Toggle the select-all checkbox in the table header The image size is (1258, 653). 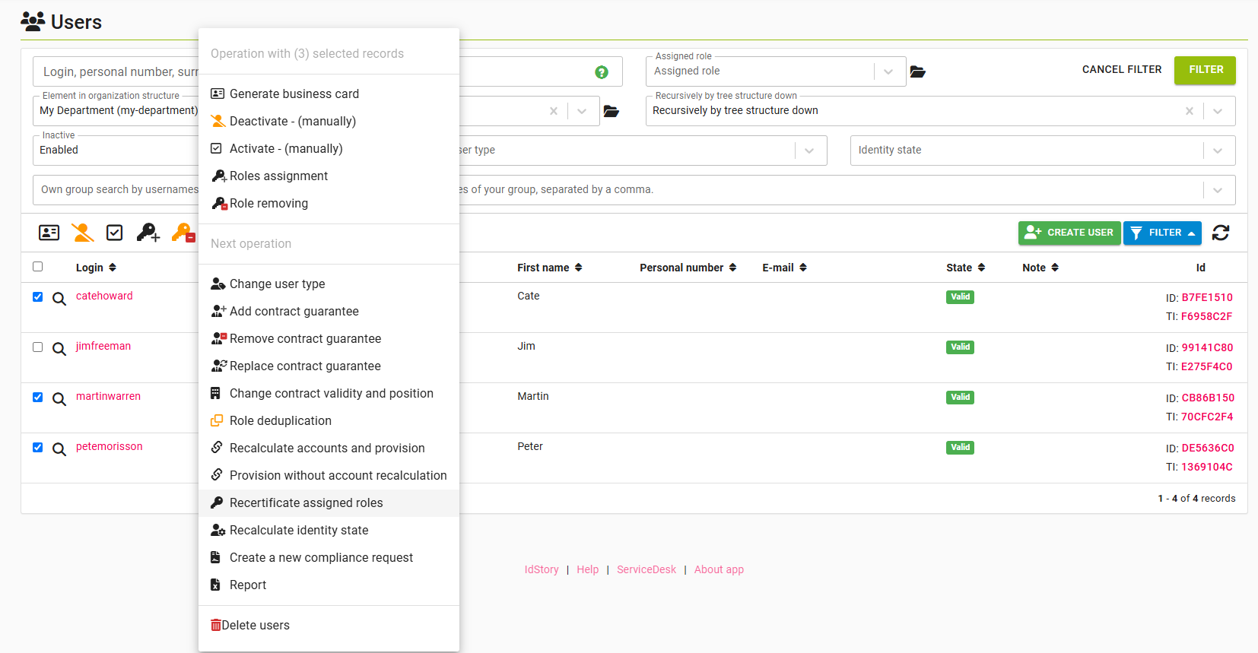point(37,267)
